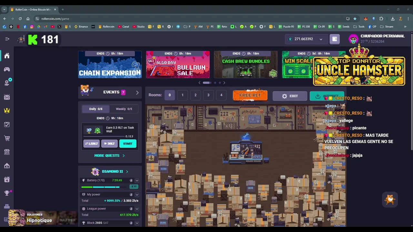The height and width of the screenshot is (232, 413).
Task: Open the shopping cart store icon in the sidebar
Action: 7,138
